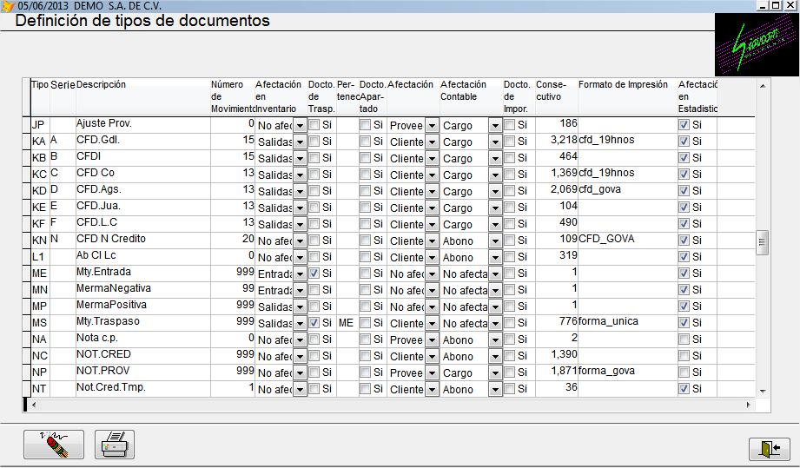Toggle Docto. de Trasp. checkbox for ME row
This screenshot has height=468, width=800.
click(314, 274)
